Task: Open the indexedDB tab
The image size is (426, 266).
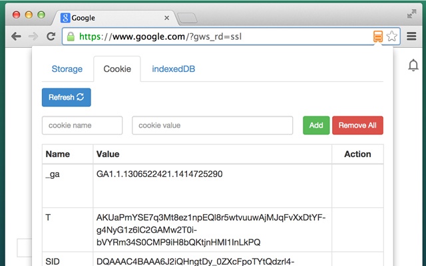Action: pos(173,69)
